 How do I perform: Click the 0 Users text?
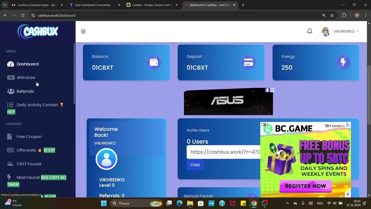tap(197, 142)
